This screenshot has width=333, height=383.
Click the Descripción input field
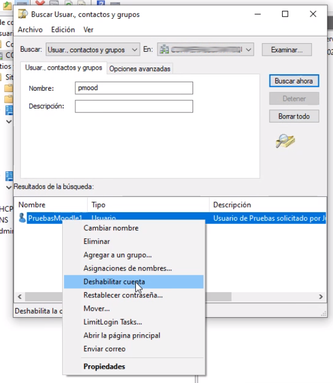tap(134, 106)
